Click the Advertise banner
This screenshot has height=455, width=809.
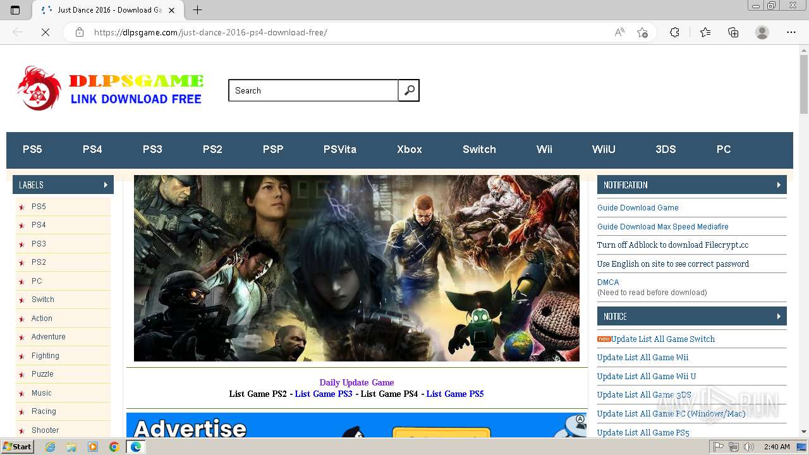click(x=357, y=425)
